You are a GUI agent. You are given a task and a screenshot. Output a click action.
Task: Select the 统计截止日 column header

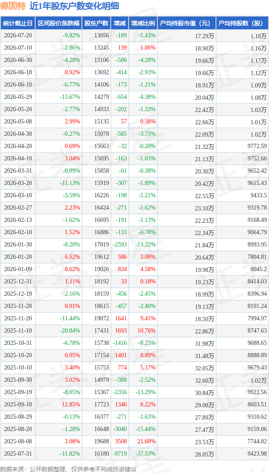click(x=17, y=23)
